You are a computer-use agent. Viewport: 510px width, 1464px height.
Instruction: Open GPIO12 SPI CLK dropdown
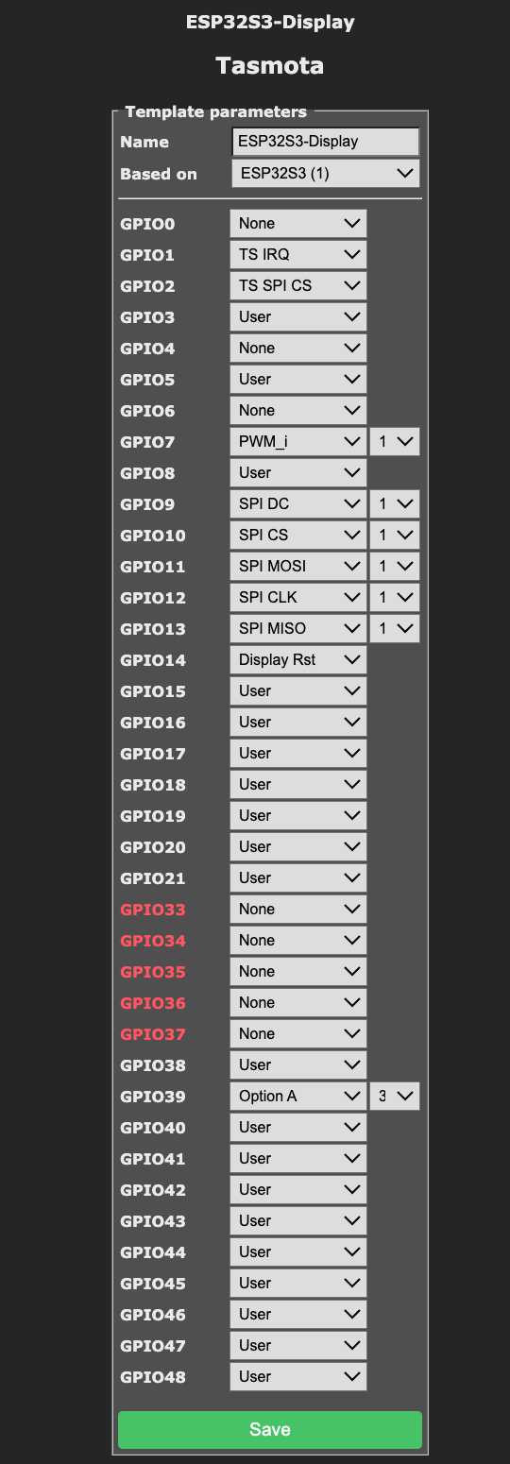click(298, 598)
